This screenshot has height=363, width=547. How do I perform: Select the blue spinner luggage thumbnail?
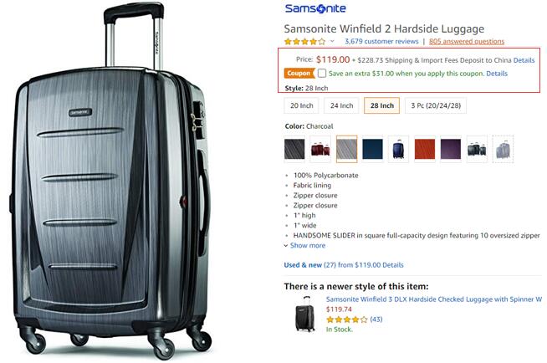click(398, 149)
